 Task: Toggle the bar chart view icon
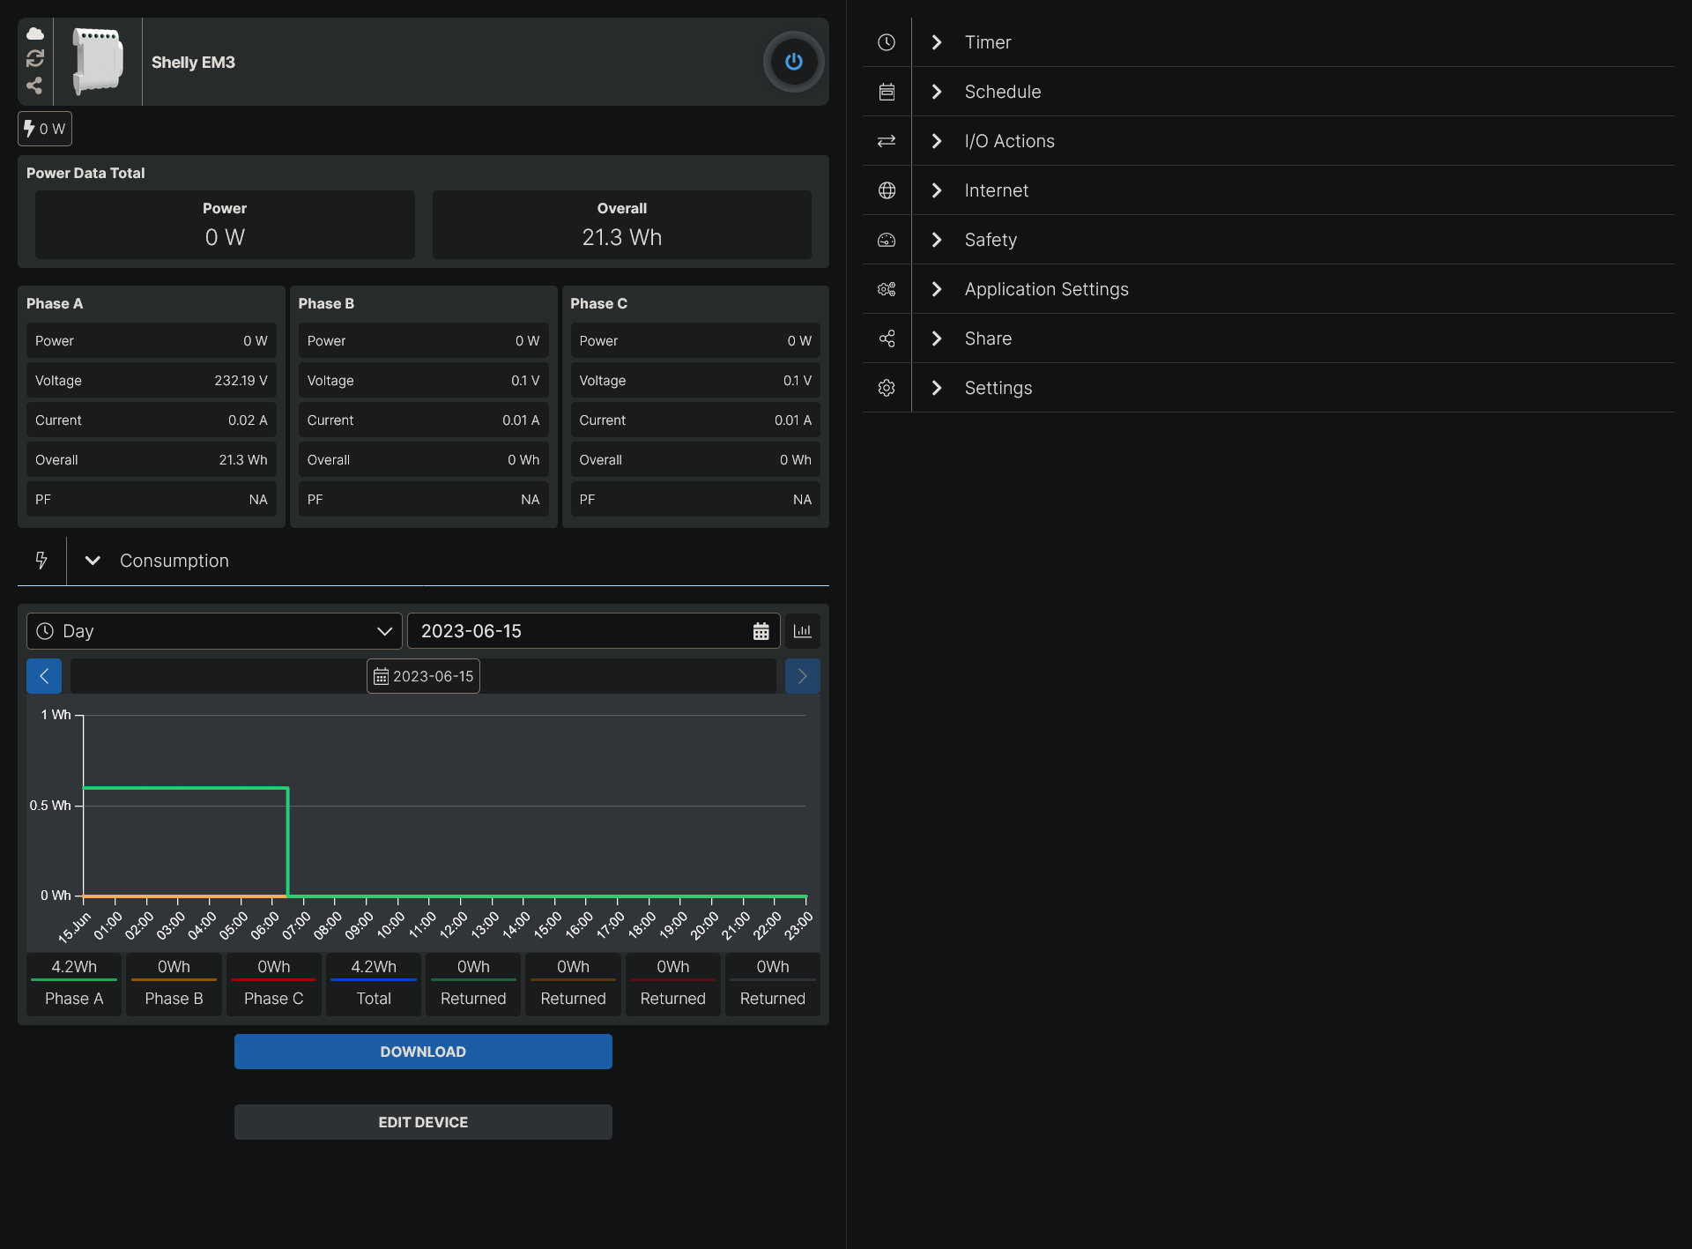point(804,632)
